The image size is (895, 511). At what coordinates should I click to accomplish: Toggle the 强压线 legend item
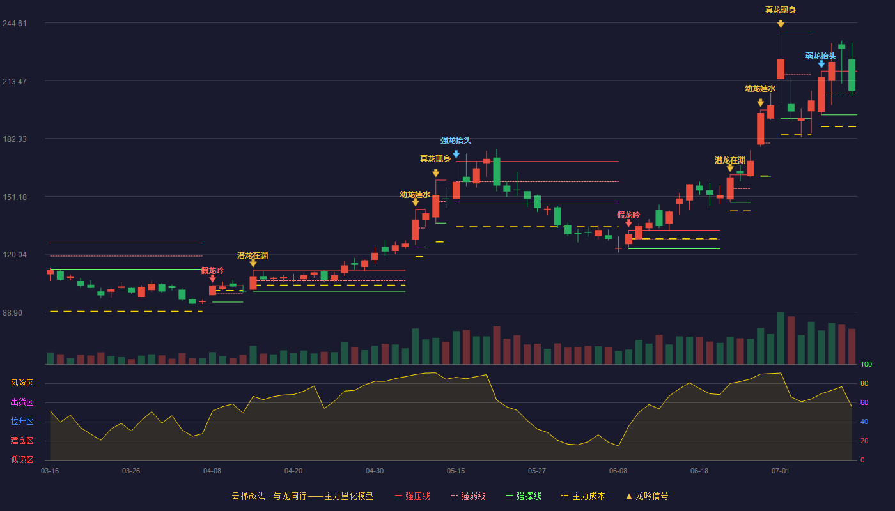coord(412,496)
